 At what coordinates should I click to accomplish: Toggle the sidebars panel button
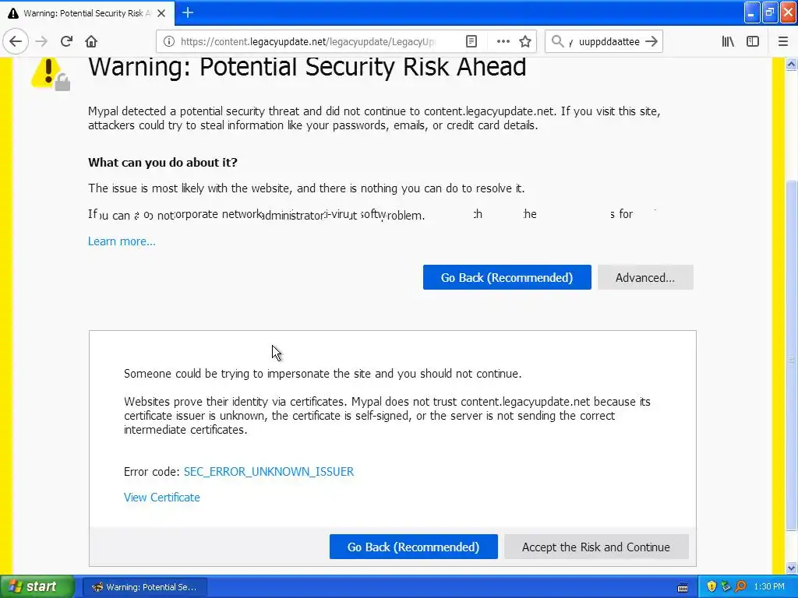[753, 41]
